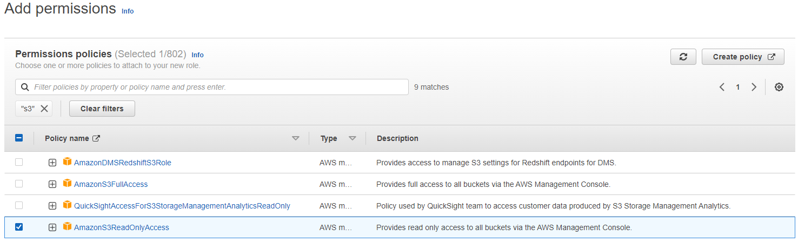Screen dimensions: 798x242
Task: Expand AmazonS3ReadOnlyAccess policy details
Action: pos(52,227)
